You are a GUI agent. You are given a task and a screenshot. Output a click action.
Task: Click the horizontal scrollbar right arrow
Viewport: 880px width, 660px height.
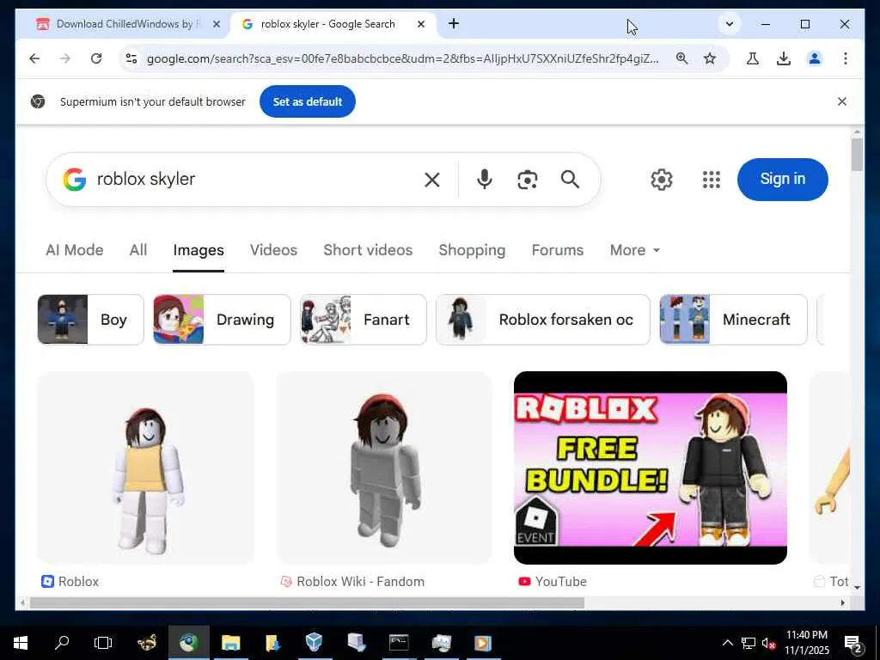(x=842, y=602)
